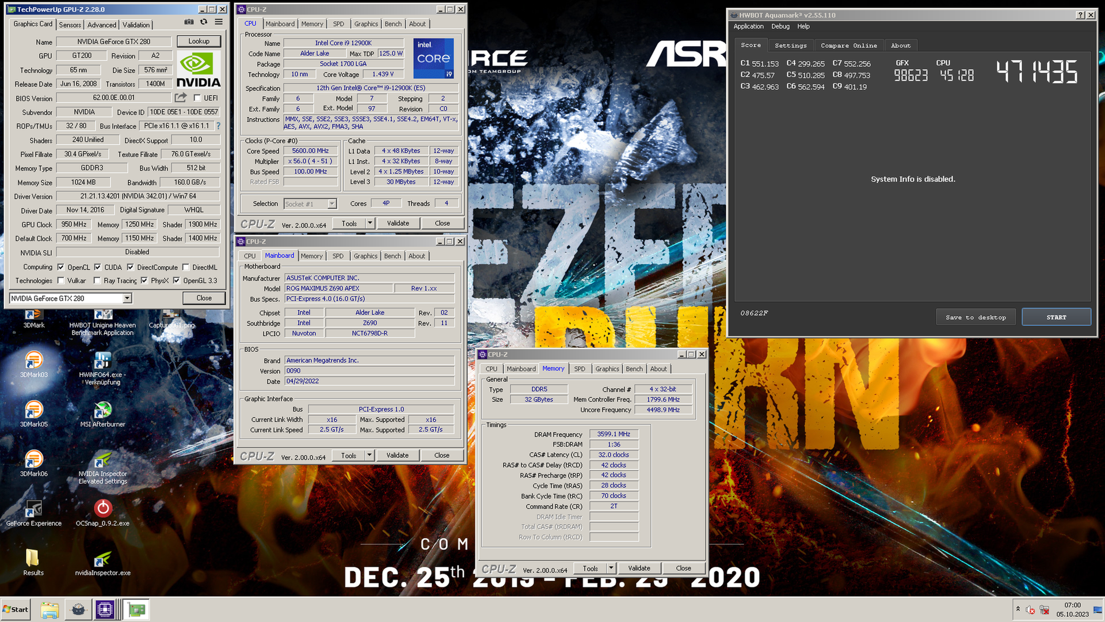Click GPU-Z refresh icon
Screen dimensions: 1105x622
204,22
